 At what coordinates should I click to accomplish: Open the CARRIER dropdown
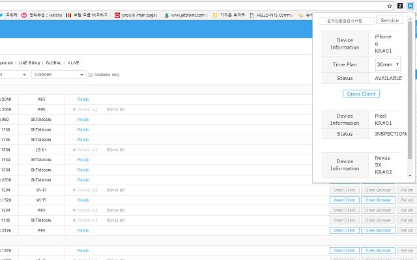[x=59, y=75]
